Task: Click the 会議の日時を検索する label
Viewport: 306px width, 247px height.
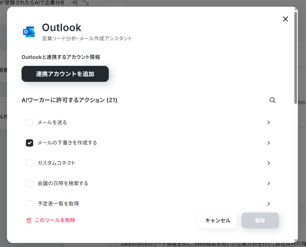Action: click(x=63, y=183)
